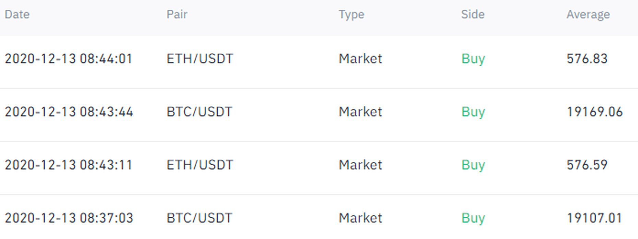
Task: Click BTC/USDT pair in the 08:37:03 row
Action: 200,218
